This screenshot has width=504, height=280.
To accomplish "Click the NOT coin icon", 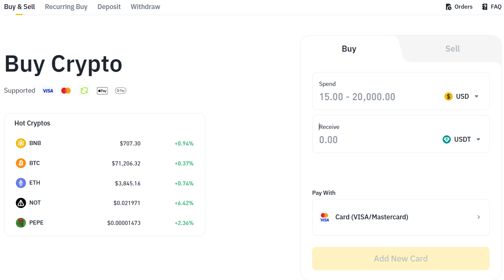I will tap(21, 203).
